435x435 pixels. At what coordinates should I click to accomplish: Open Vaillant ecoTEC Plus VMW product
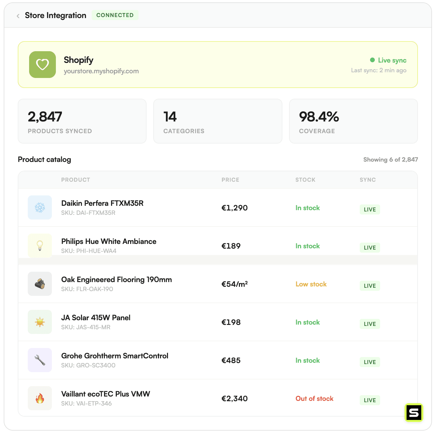(x=106, y=394)
